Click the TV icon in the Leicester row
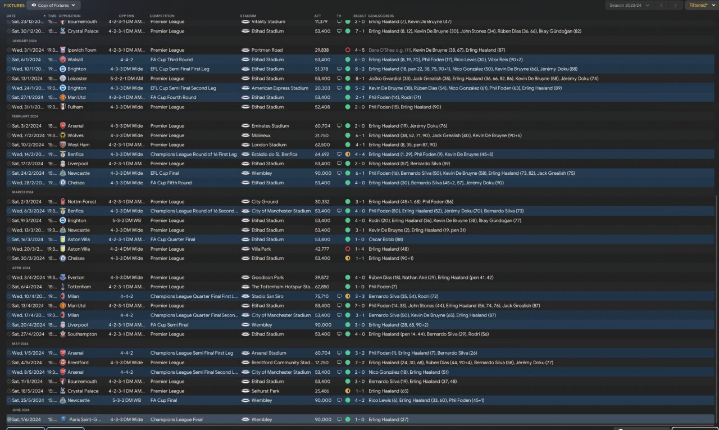 point(339,79)
